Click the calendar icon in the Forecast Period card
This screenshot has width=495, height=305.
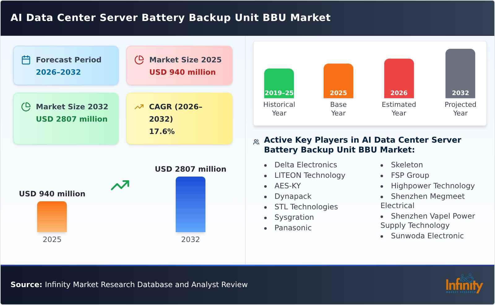point(26,60)
